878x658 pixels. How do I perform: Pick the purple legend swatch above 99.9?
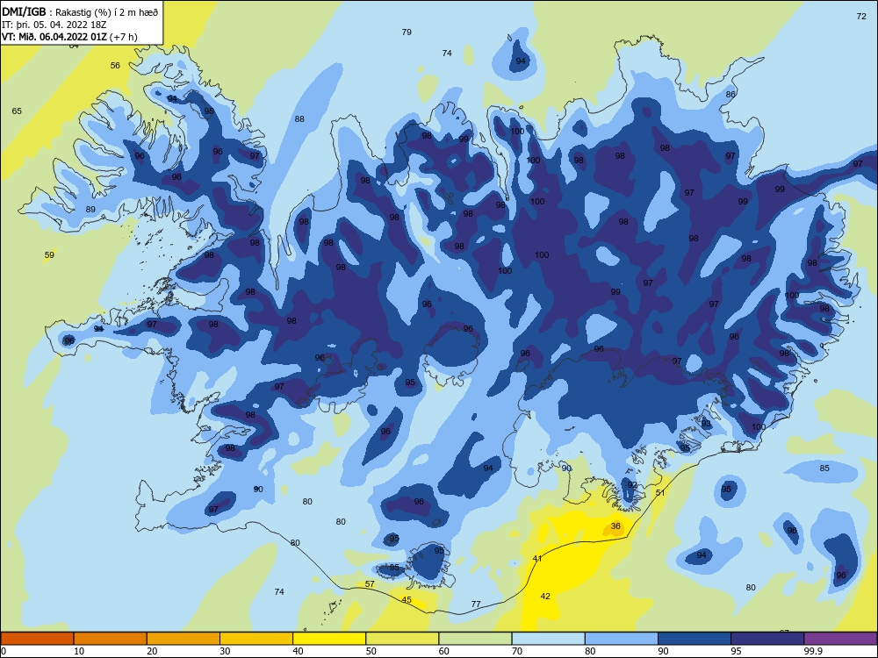coord(840,639)
